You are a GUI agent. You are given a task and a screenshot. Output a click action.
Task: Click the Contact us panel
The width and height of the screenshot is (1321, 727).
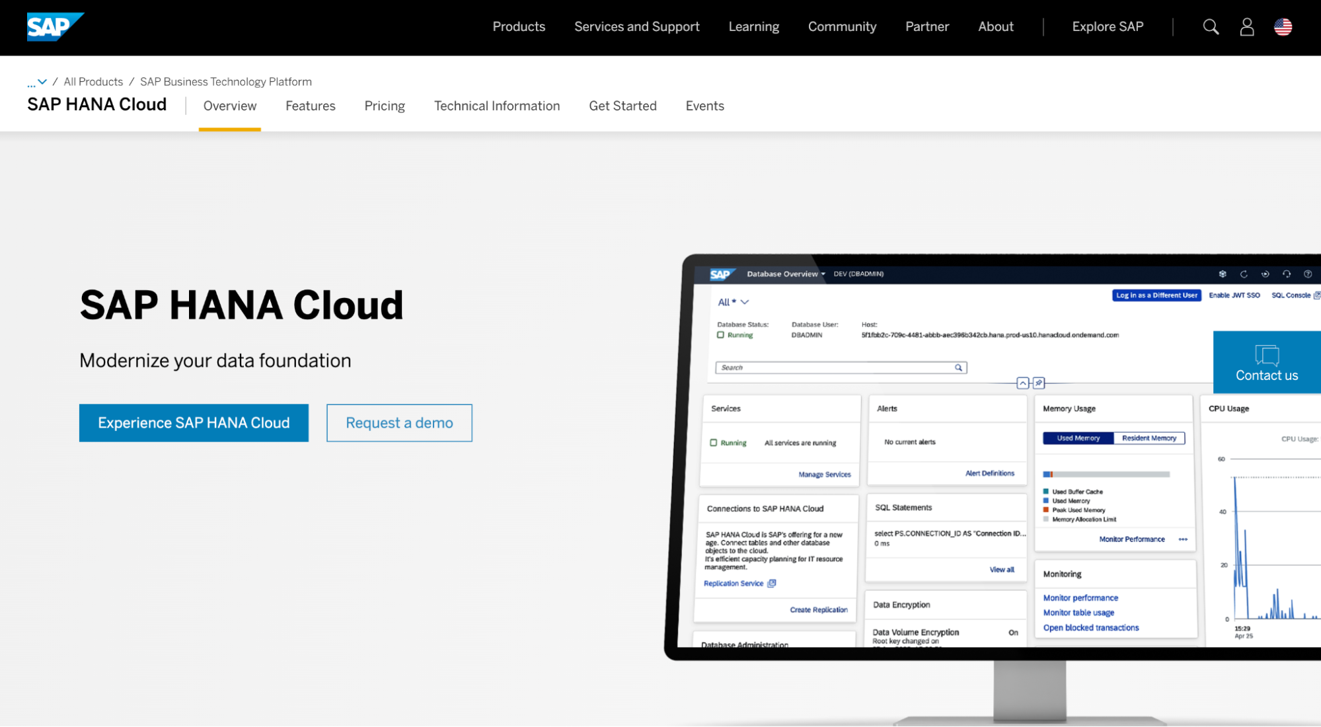click(1267, 362)
